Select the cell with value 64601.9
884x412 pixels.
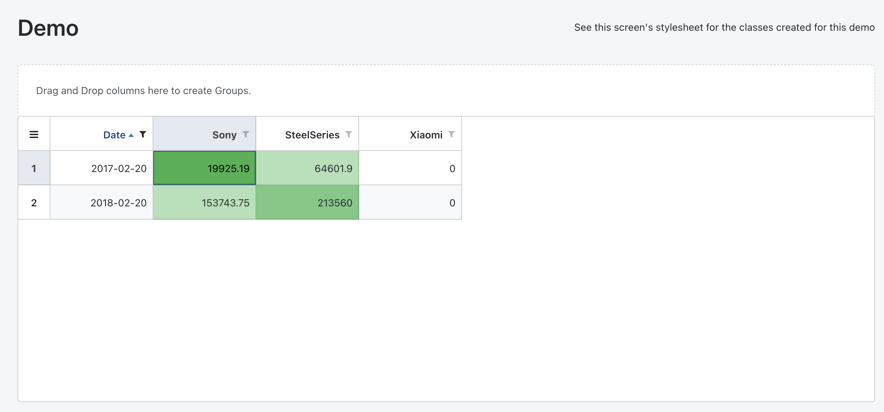307,168
